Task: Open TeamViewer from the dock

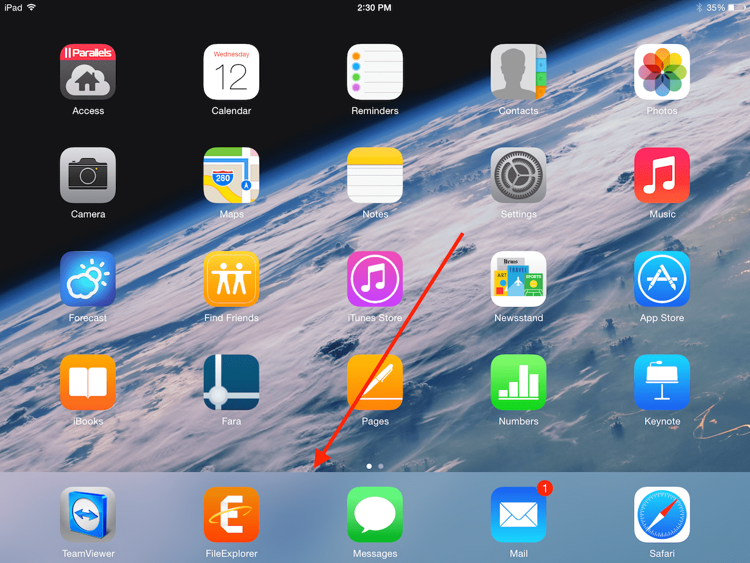Action: 88,515
